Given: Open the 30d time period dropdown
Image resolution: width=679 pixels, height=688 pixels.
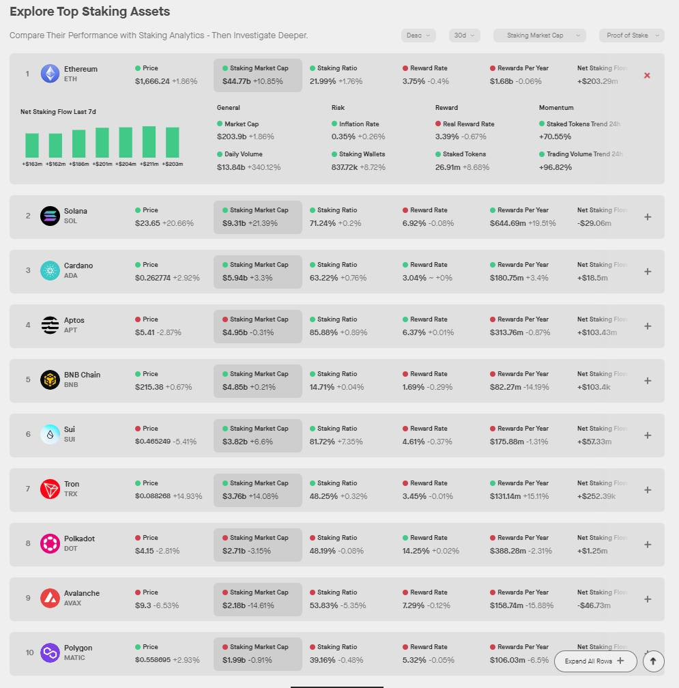Looking at the screenshot, I should coord(464,35).
